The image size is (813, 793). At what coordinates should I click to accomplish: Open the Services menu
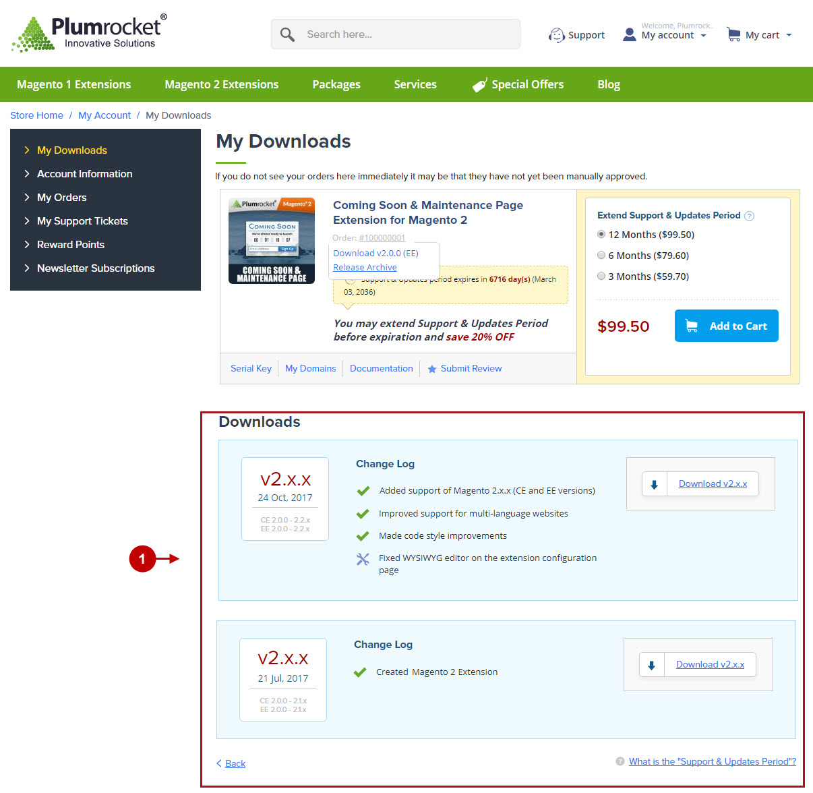pos(415,84)
